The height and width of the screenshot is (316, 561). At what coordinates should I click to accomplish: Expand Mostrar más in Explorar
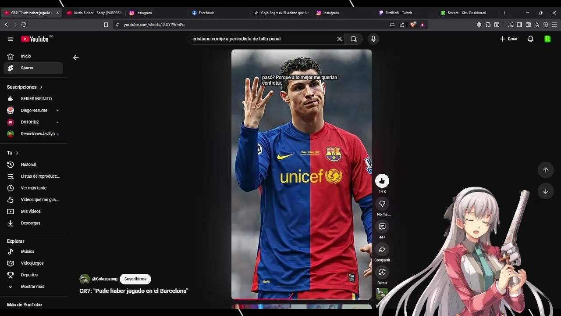click(x=33, y=287)
